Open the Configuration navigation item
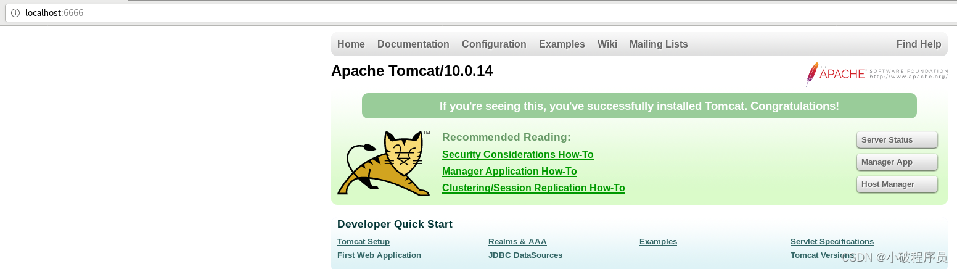 494,44
